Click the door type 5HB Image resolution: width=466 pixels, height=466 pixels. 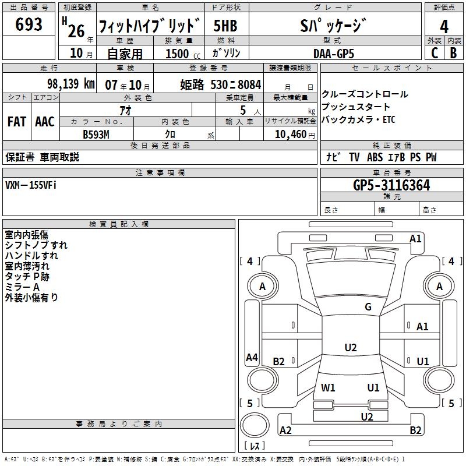click(225, 26)
